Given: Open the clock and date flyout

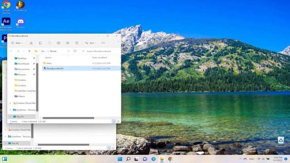Looking at the screenshot, I should (x=278, y=159).
